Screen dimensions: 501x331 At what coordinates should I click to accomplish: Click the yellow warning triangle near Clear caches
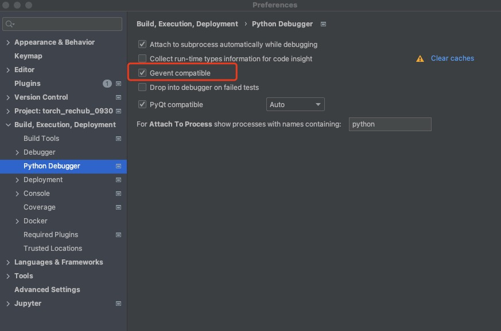tap(420, 58)
